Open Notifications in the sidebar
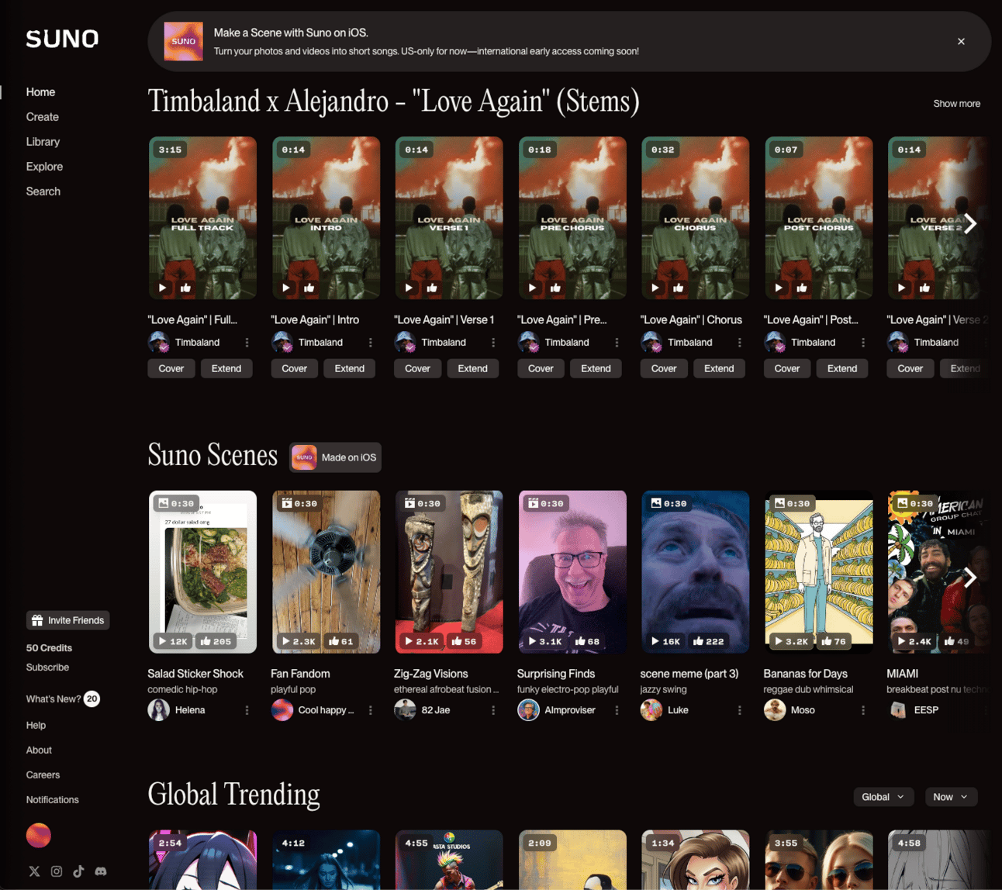This screenshot has height=890, width=1002. click(53, 800)
